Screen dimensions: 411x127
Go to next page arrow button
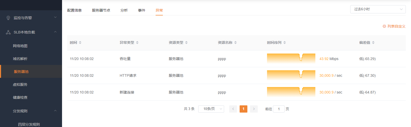click(x=254, y=109)
